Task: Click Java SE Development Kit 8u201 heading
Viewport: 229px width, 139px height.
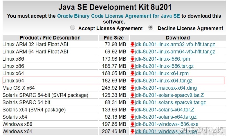Action: [x=115, y=7]
